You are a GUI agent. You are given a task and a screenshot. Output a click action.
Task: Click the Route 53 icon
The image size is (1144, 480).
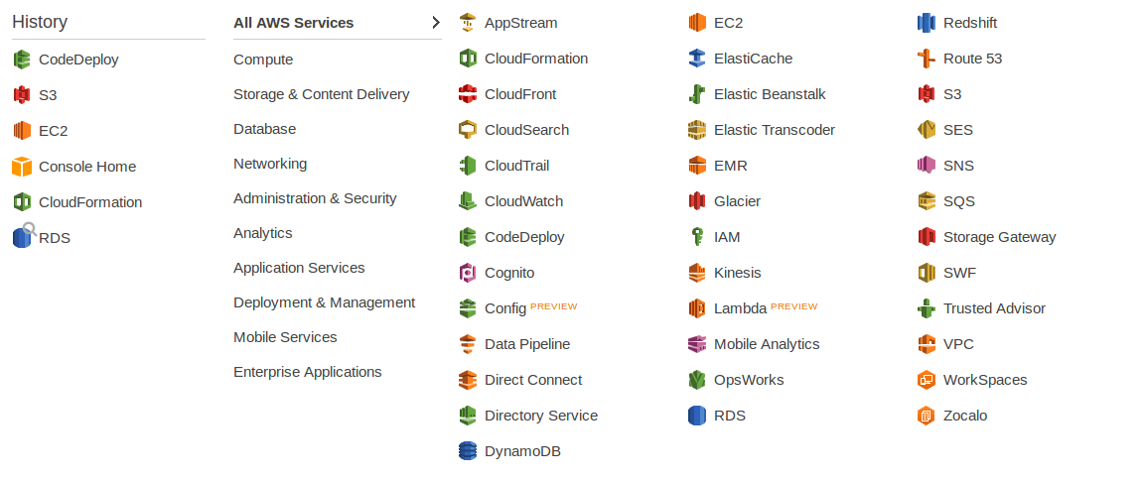(x=926, y=59)
